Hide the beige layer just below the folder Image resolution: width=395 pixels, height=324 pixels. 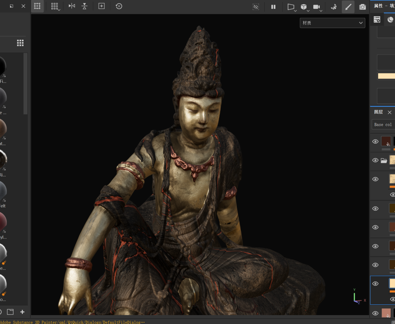(375, 179)
